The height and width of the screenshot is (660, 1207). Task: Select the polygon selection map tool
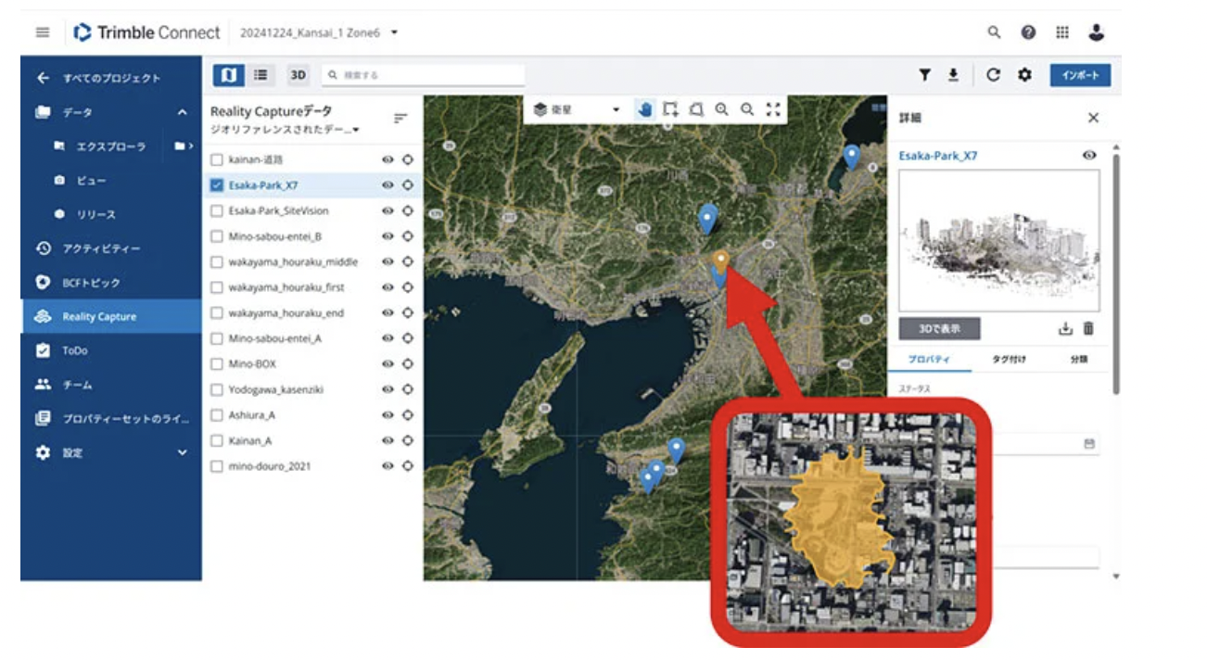pos(696,109)
